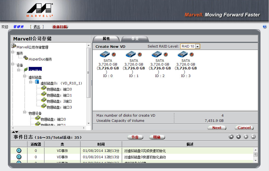Click the disk icon for 物理磁盘: 端口3

pyautogui.click(x=43, y=106)
